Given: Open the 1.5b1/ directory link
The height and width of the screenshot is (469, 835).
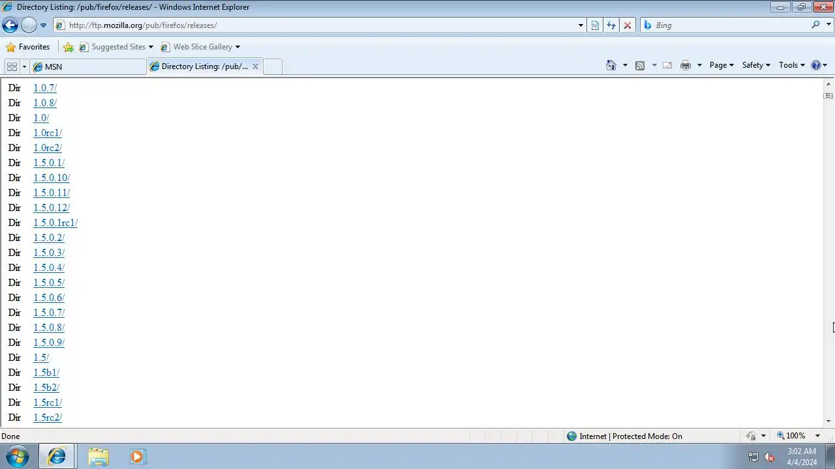Looking at the screenshot, I should [x=46, y=373].
